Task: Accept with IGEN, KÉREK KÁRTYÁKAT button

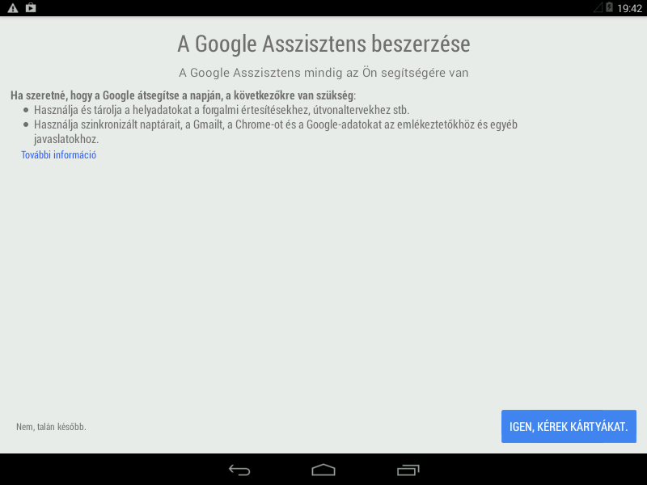Action: (x=569, y=427)
